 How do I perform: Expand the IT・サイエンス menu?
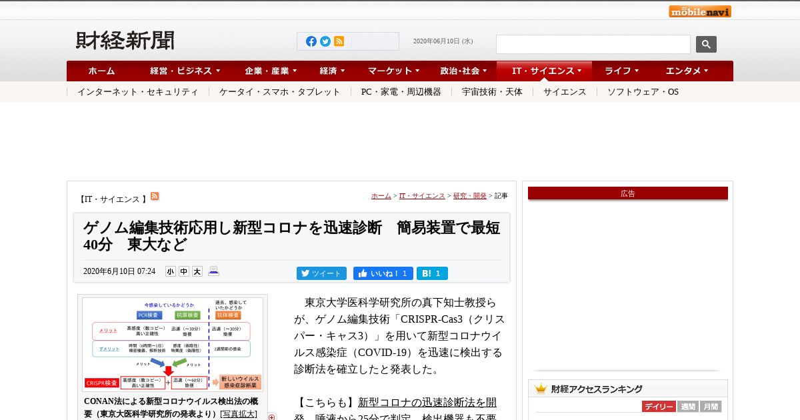pyautogui.click(x=543, y=71)
